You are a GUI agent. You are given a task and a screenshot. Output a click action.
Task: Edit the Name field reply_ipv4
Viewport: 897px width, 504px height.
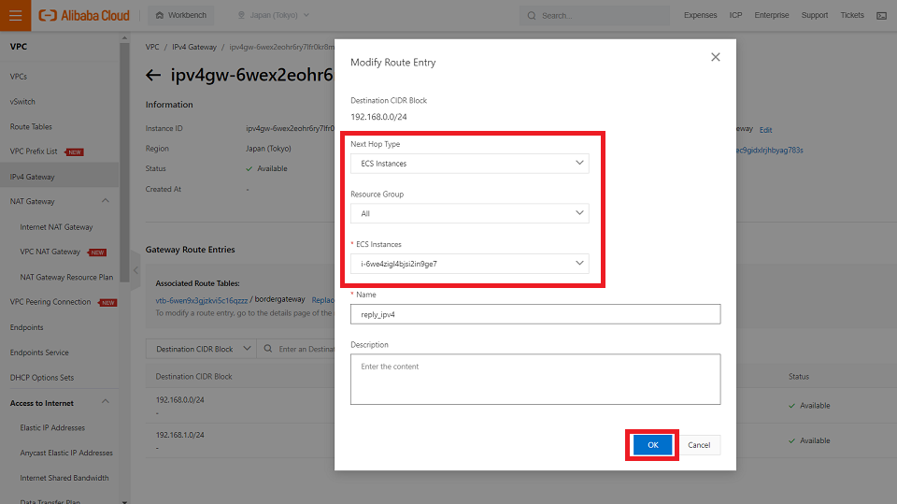(535, 314)
